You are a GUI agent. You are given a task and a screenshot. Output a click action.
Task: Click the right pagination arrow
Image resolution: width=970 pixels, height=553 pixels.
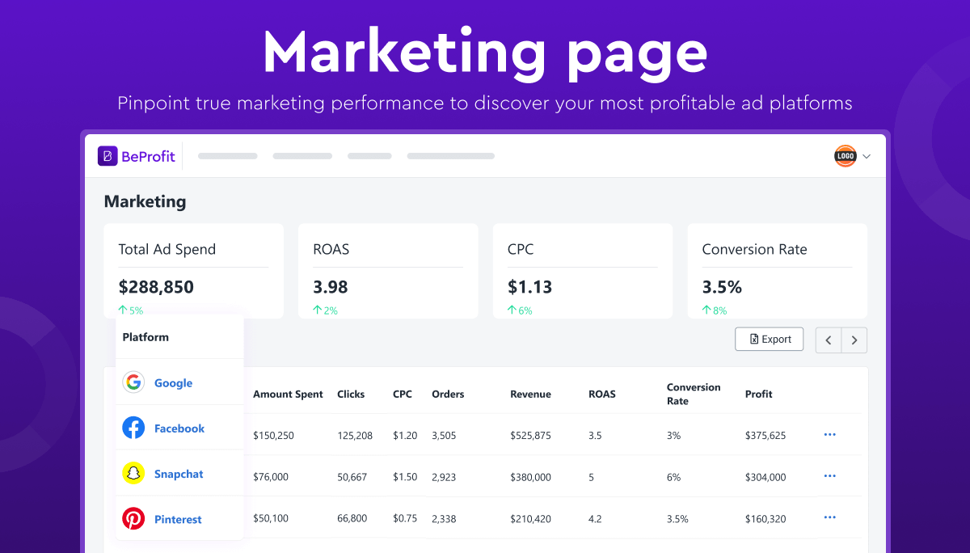coord(854,340)
